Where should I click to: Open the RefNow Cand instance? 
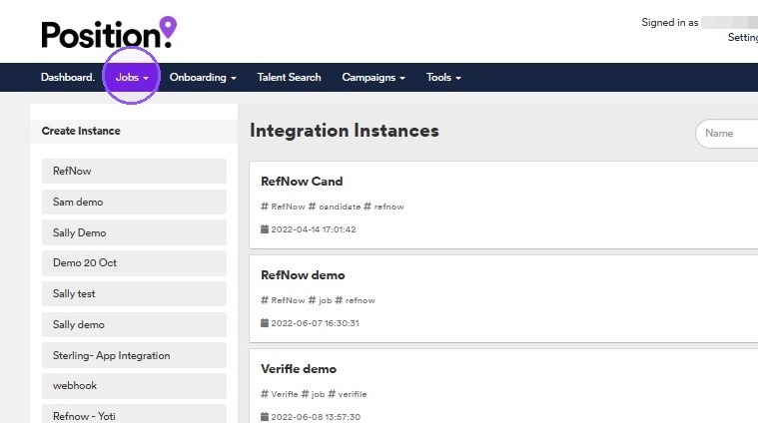(302, 182)
